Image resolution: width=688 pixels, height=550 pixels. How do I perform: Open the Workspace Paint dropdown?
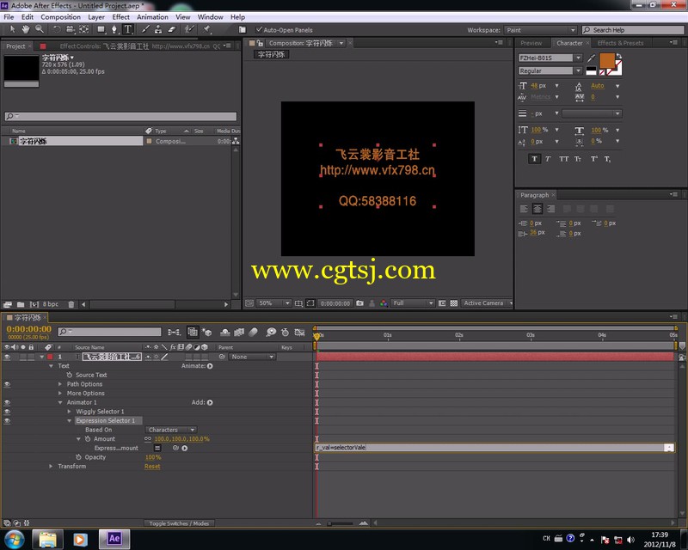click(540, 30)
